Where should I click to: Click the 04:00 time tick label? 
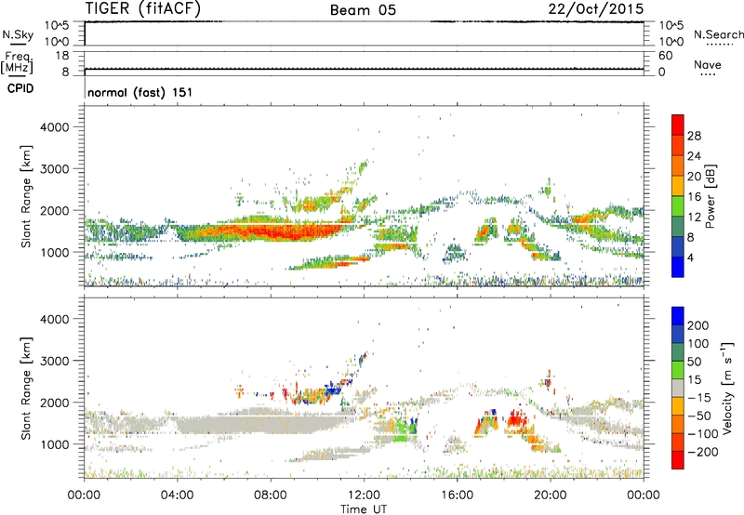click(178, 495)
